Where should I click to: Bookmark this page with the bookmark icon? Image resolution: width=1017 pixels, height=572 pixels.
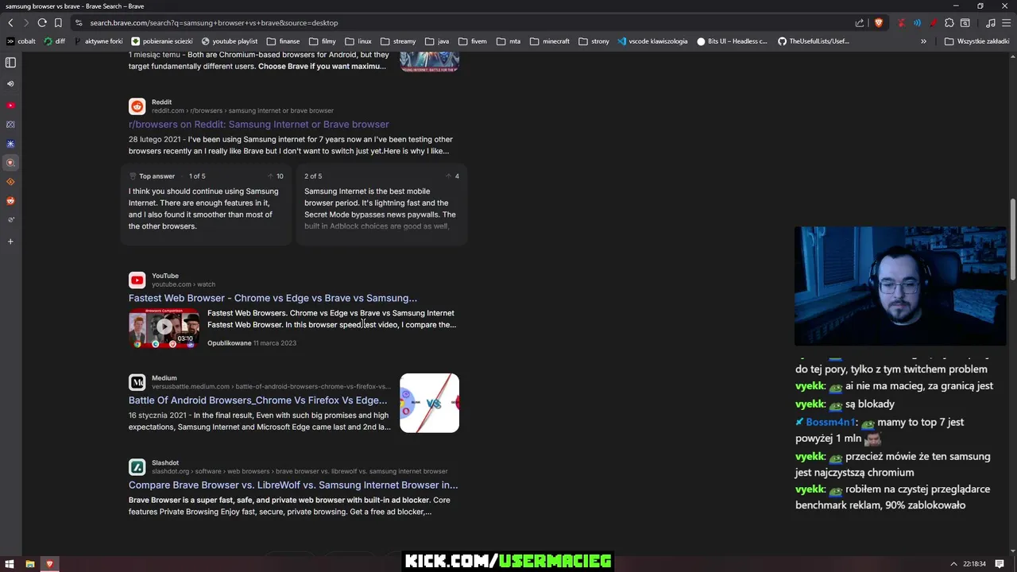point(58,23)
